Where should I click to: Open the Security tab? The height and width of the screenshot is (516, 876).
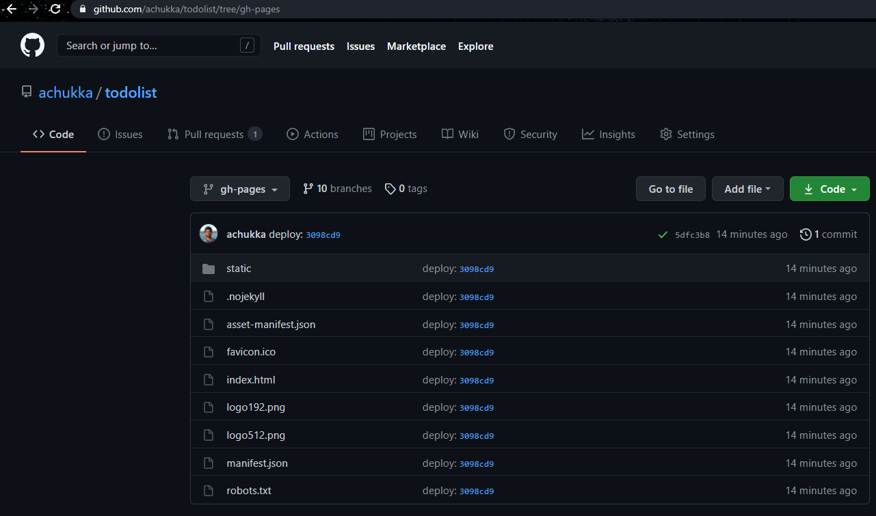(x=531, y=135)
